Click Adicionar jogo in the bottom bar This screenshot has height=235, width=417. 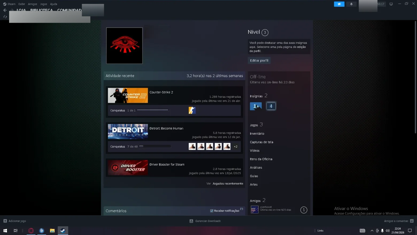(x=15, y=221)
